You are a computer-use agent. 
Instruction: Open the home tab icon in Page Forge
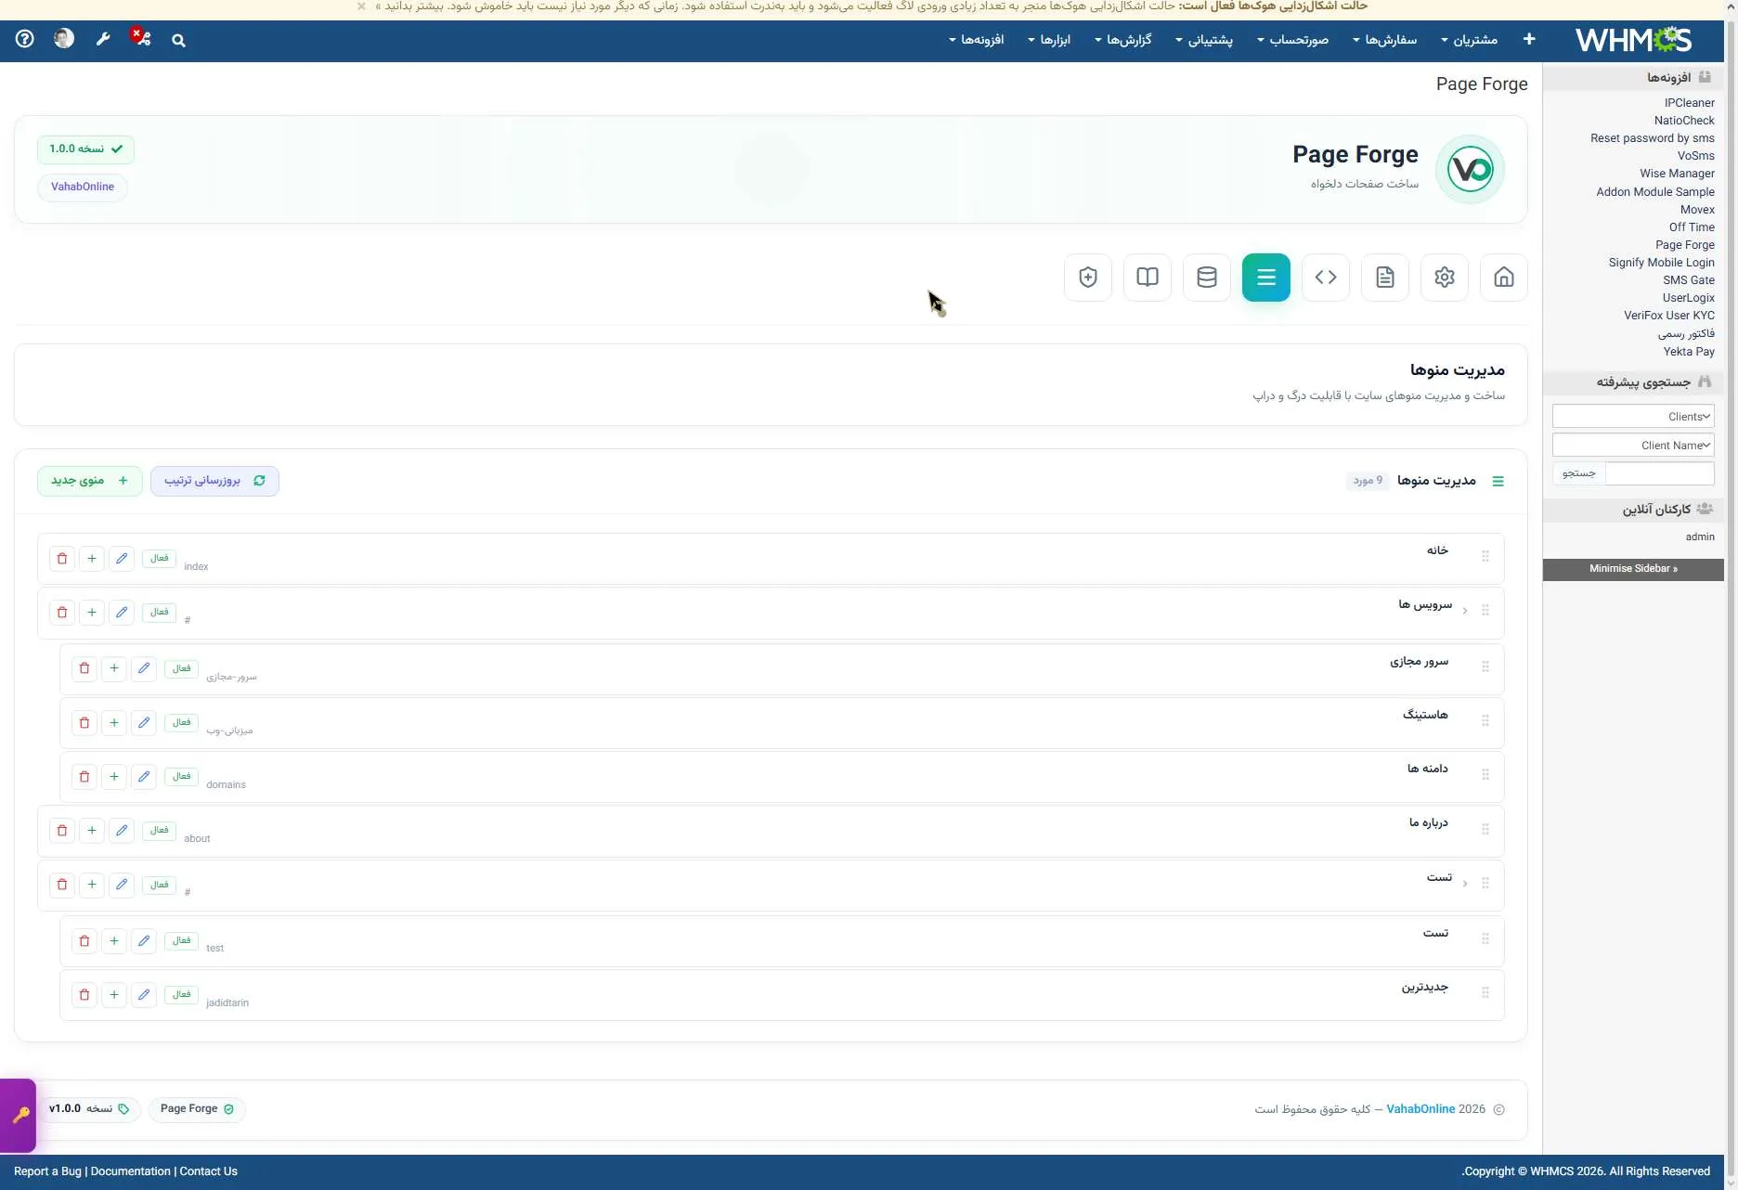(x=1504, y=277)
